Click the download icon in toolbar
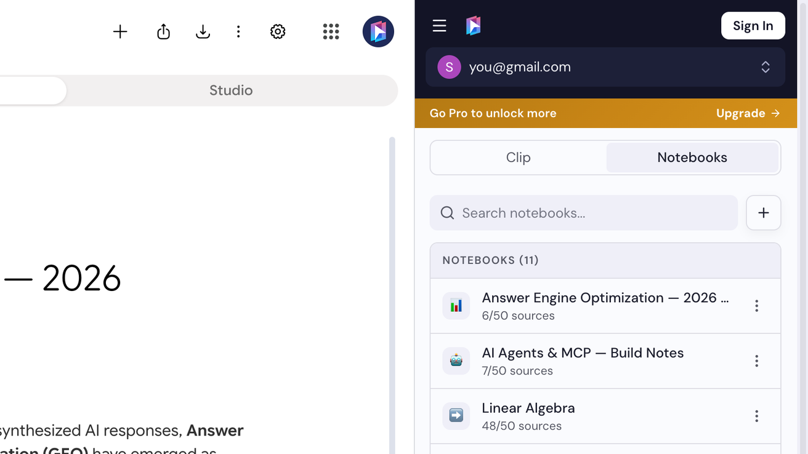808x454 pixels. pos(203,32)
